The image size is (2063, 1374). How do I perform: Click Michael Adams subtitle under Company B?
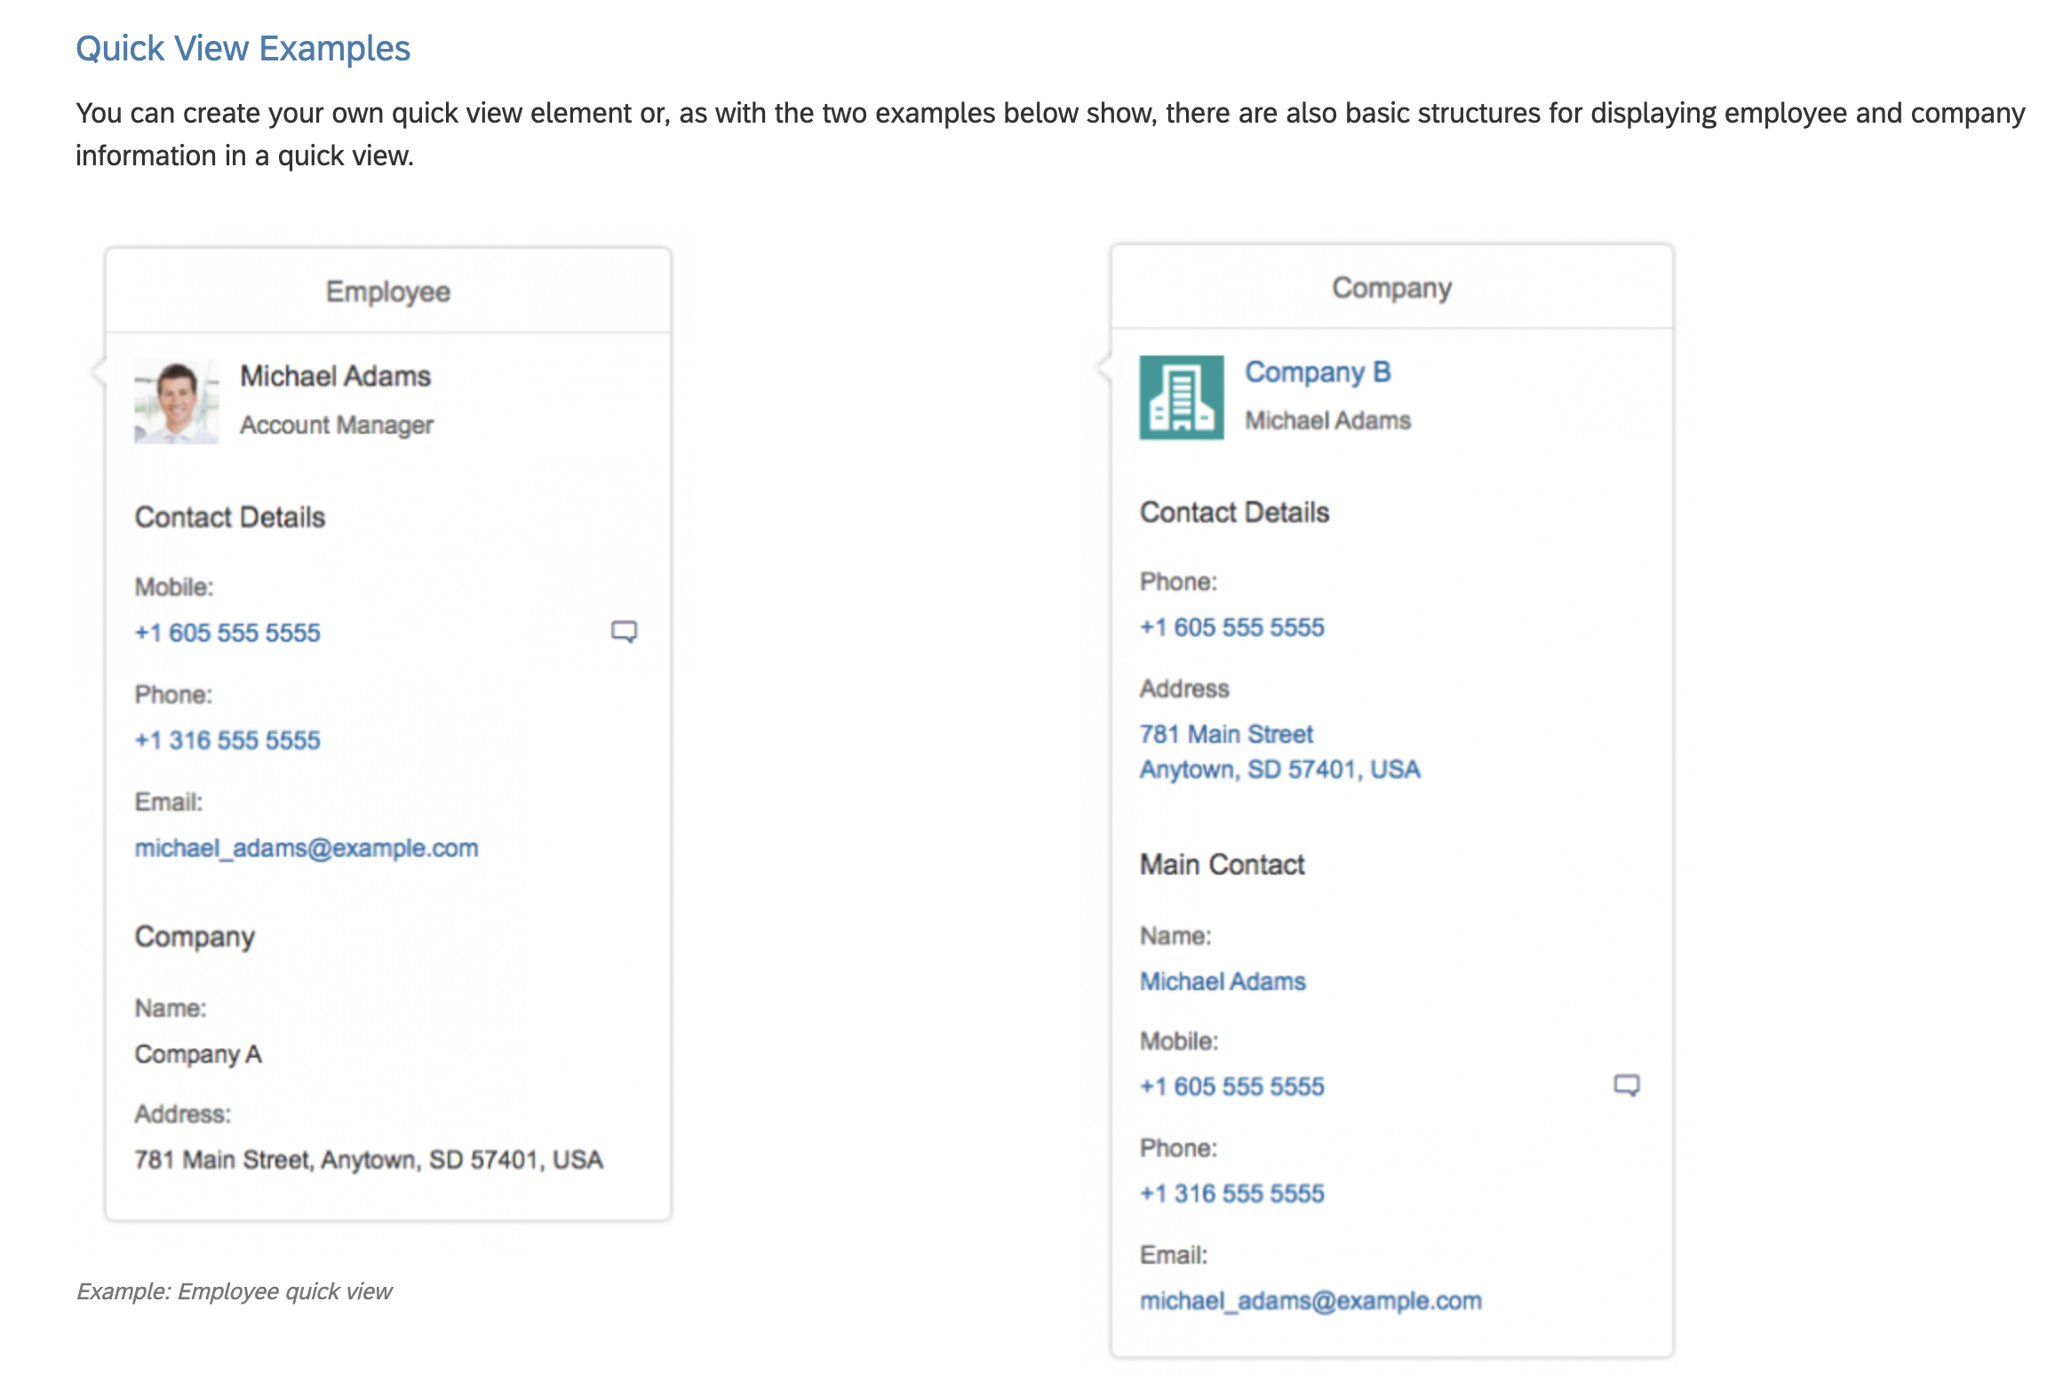tap(1327, 420)
